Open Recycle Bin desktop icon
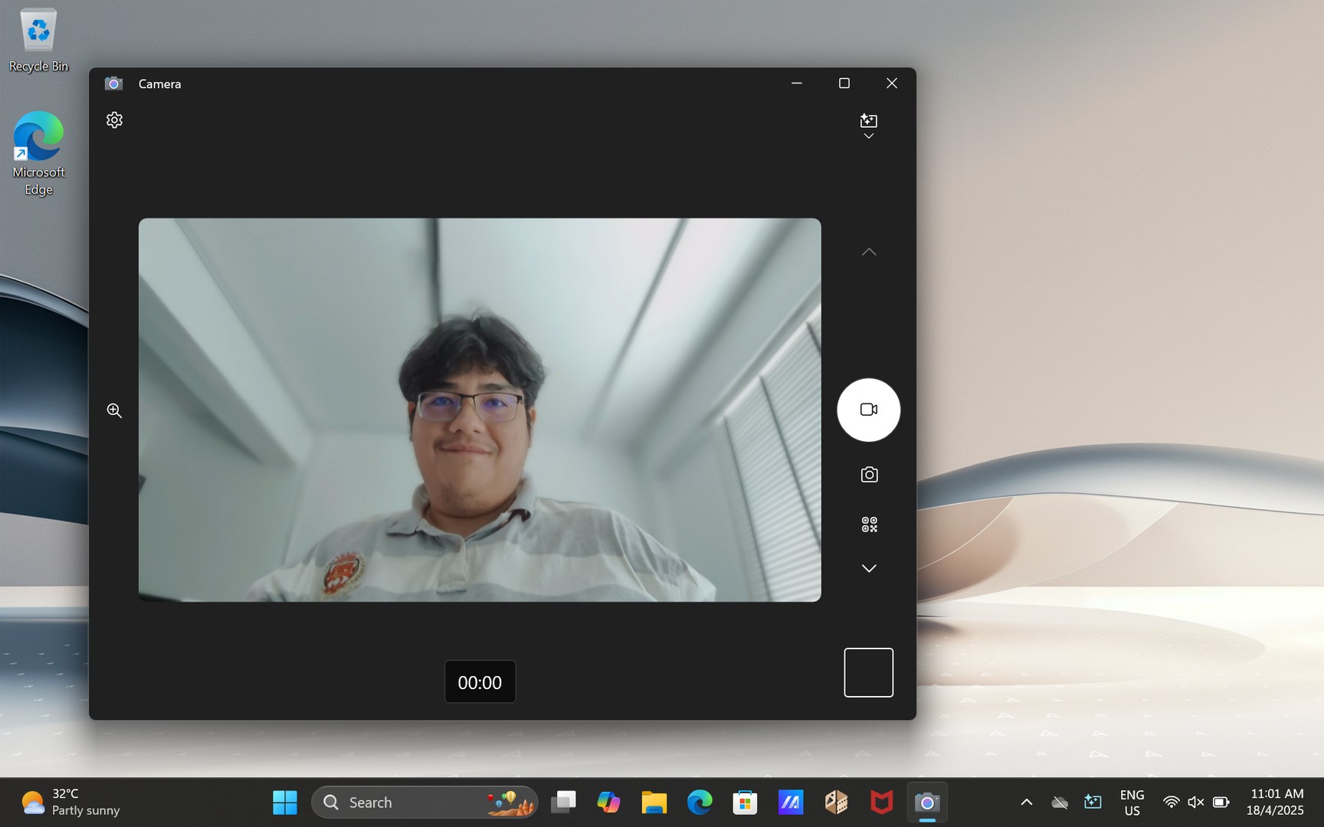This screenshot has height=827, width=1324. pyautogui.click(x=38, y=41)
